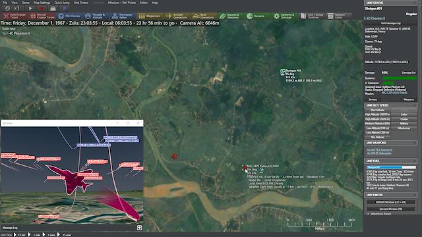
Task: Open Mounts & Weapons
Action: click(231, 16)
